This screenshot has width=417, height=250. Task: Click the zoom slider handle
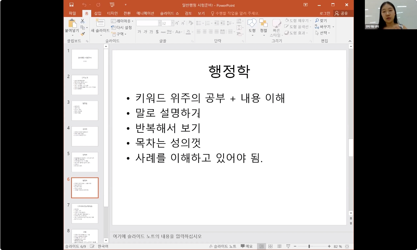click(x=309, y=246)
